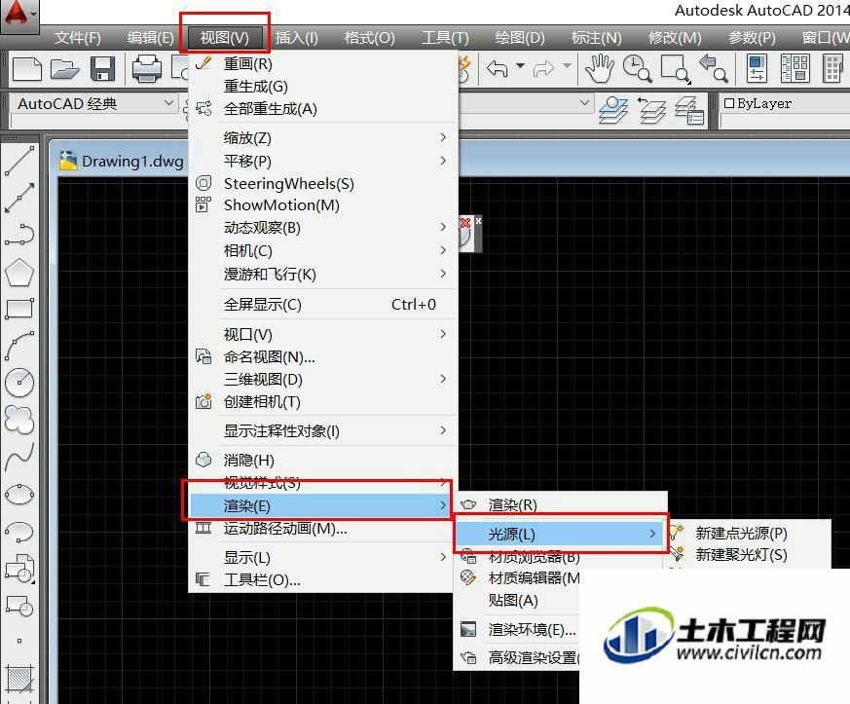
Task: Expand the 平移(P) submenu
Action: point(323,161)
